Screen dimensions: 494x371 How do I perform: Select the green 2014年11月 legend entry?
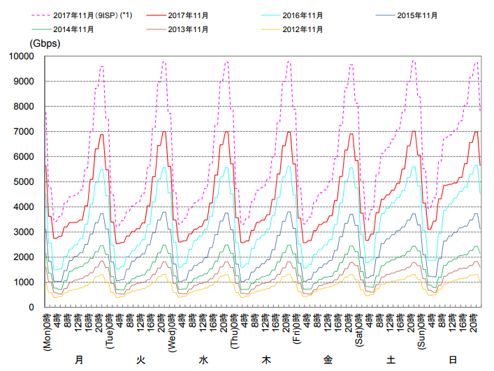[x=73, y=30]
